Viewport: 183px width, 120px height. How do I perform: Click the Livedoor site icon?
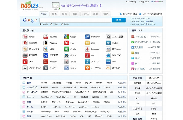pos(88,49)
